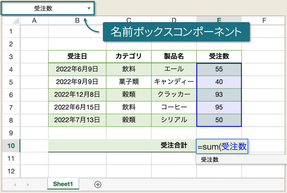
Task: Select the cell with 2022年12月8日
Action: tap(77, 94)
